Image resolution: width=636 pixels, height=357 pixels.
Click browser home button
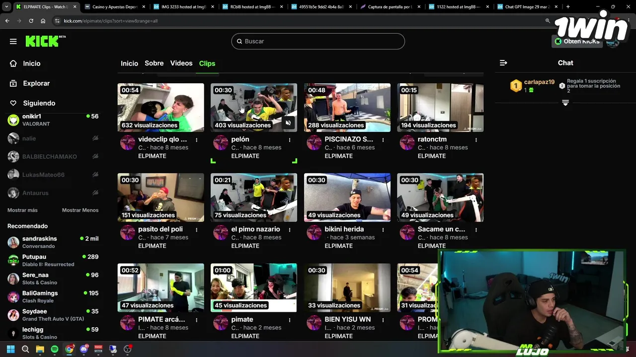(43, 21)
